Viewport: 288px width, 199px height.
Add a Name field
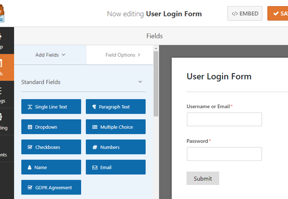[51, 167]
